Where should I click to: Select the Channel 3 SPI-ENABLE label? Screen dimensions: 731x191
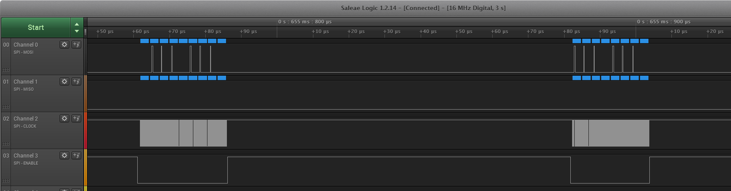pos(26,163)
